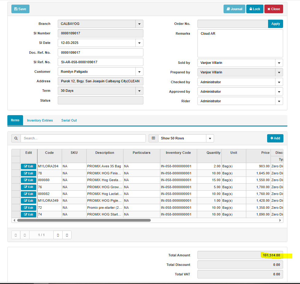Click the search magnifier icon

point(16,138)
